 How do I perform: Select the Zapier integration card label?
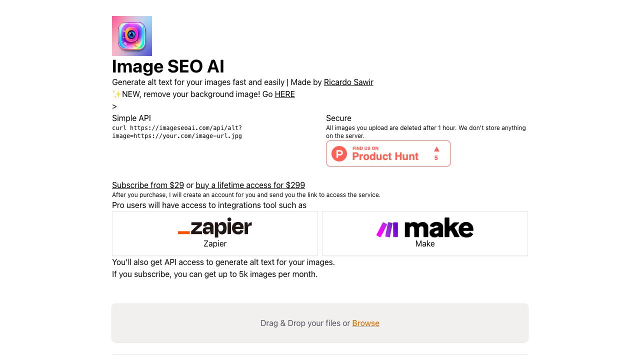click(215, 243)
